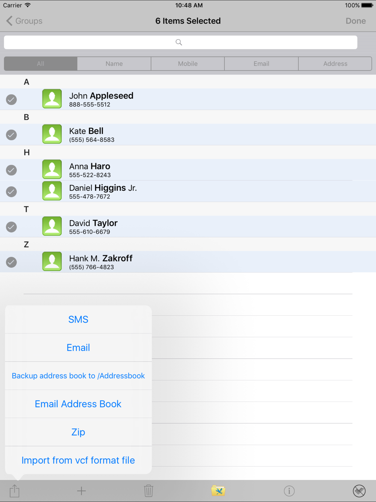Tap Kate Bell's avatar icon
Image resolution: width=376 pixels, height=502 pixels.
52,134
